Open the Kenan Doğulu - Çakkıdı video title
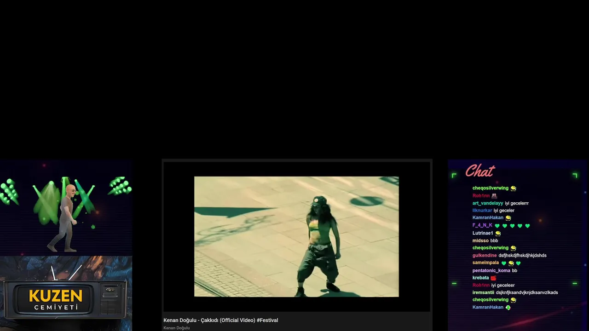This screenshot has height=331, width=589. coord(221,320)
